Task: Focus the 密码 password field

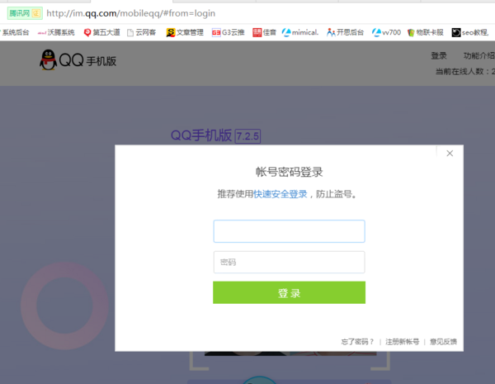Action: pyautogui.click(x=290, y=262)
